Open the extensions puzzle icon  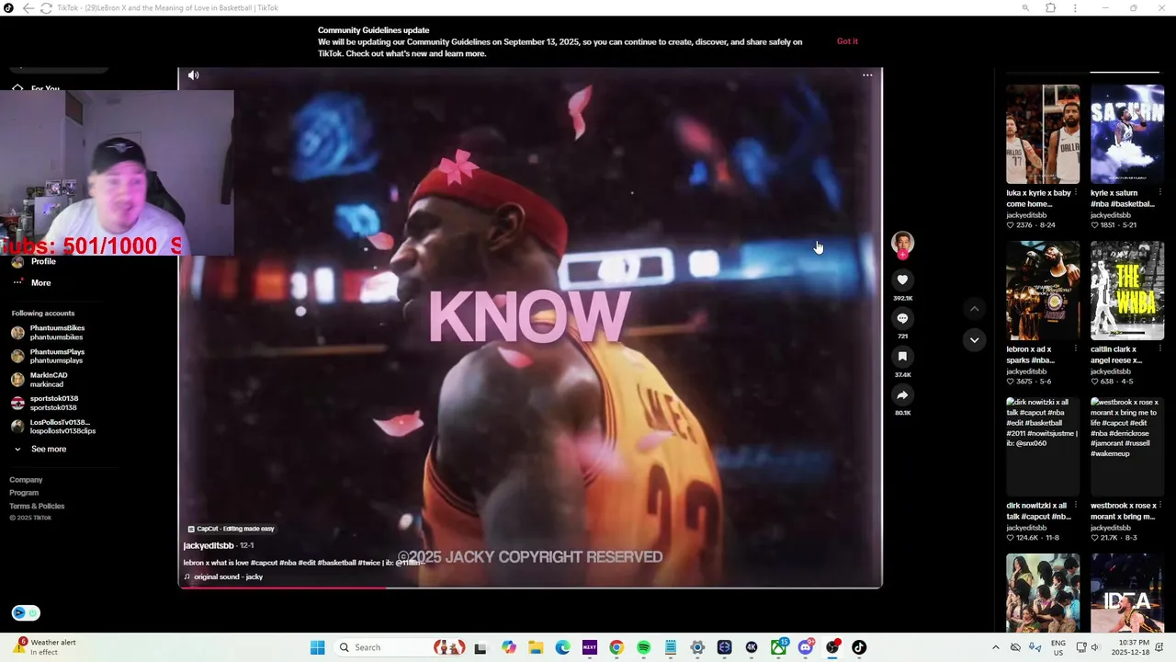(x=1050, y=8)
